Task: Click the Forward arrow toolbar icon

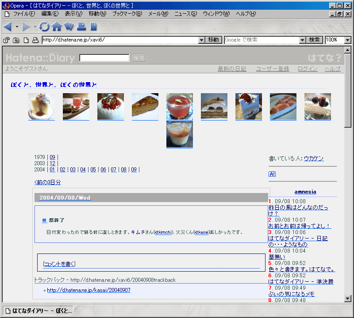Action: [x=26, y=26]
